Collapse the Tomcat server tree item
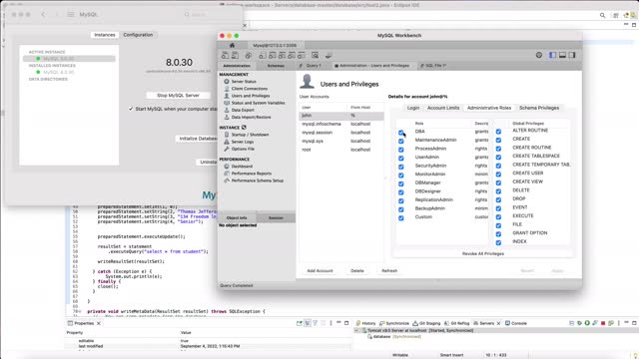Viewport: 639px width, 359px height. 357,330
